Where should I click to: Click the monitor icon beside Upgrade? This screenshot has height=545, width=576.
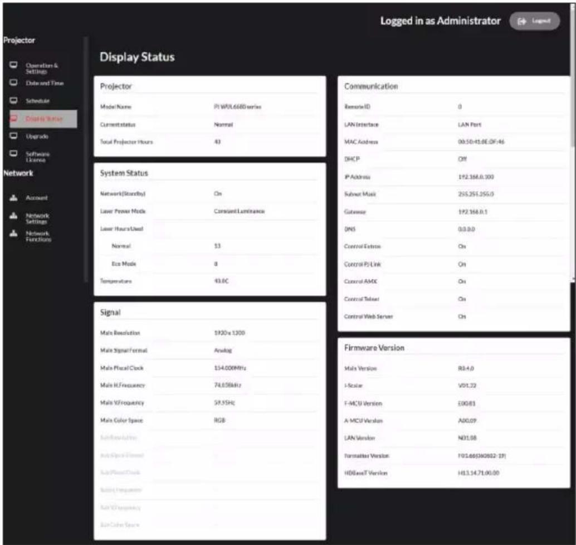13,136
